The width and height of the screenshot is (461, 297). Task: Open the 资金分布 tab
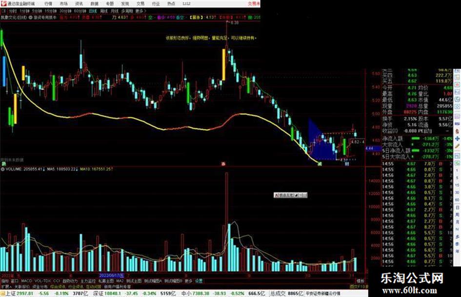(x=40, y=286)
